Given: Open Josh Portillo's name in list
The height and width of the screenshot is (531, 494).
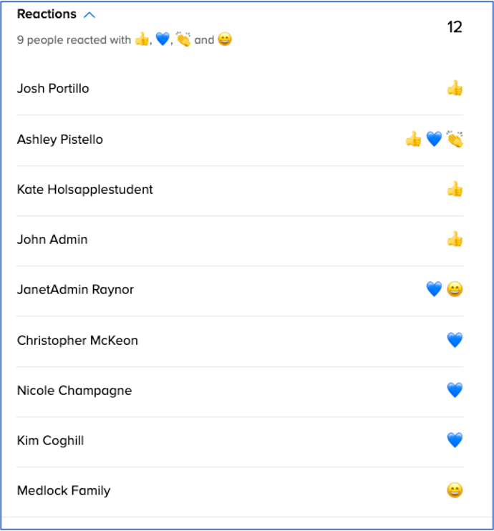Looking at the screenshot, I should pos(53,89).
